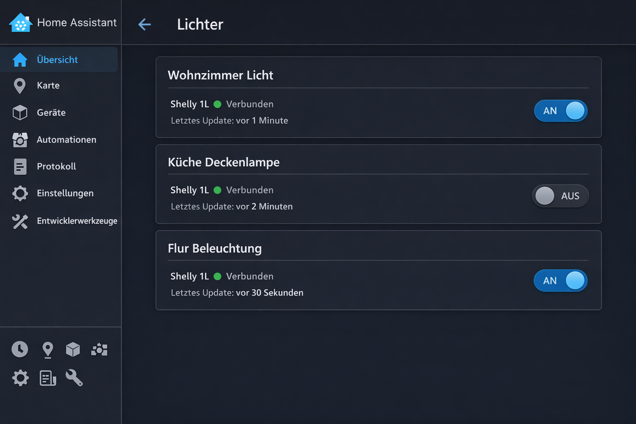The height and width of the screenshot is (424, 636).
Task: Open the clock history icon at bottom
Action: (19, 349)
